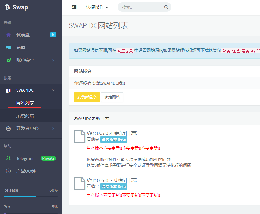Image resolution: width=260 pixels, height=214 pixels.
Task: Click the 修复:Vs邮件插件 changelog line
Action: click(129, 160)
